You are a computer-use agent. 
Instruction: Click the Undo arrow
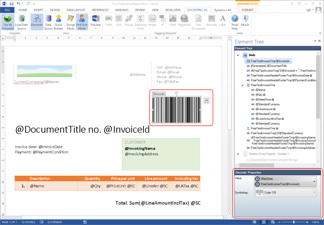pyautogui.click(x=19, y=3)
